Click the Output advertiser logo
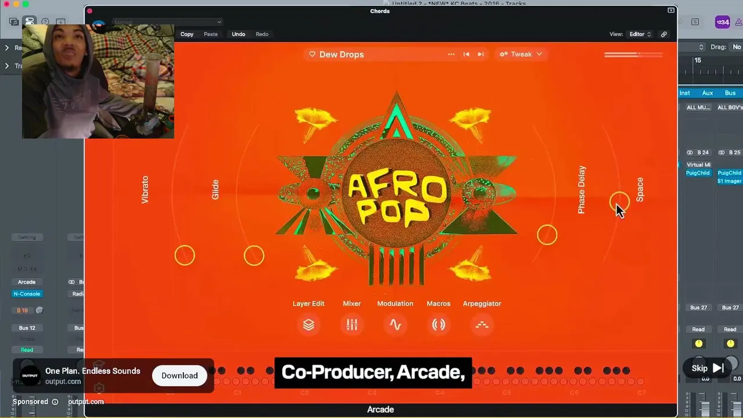Screen dimensions: 743x418 (x=30, y=376)
